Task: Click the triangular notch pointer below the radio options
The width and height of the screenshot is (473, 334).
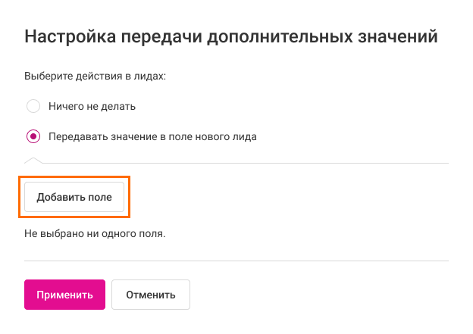Action: click(33, 160)
